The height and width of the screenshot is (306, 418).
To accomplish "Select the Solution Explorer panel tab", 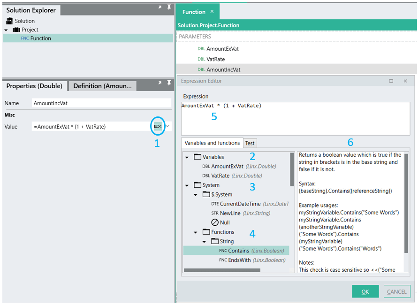I will click(x=31, y=10).
